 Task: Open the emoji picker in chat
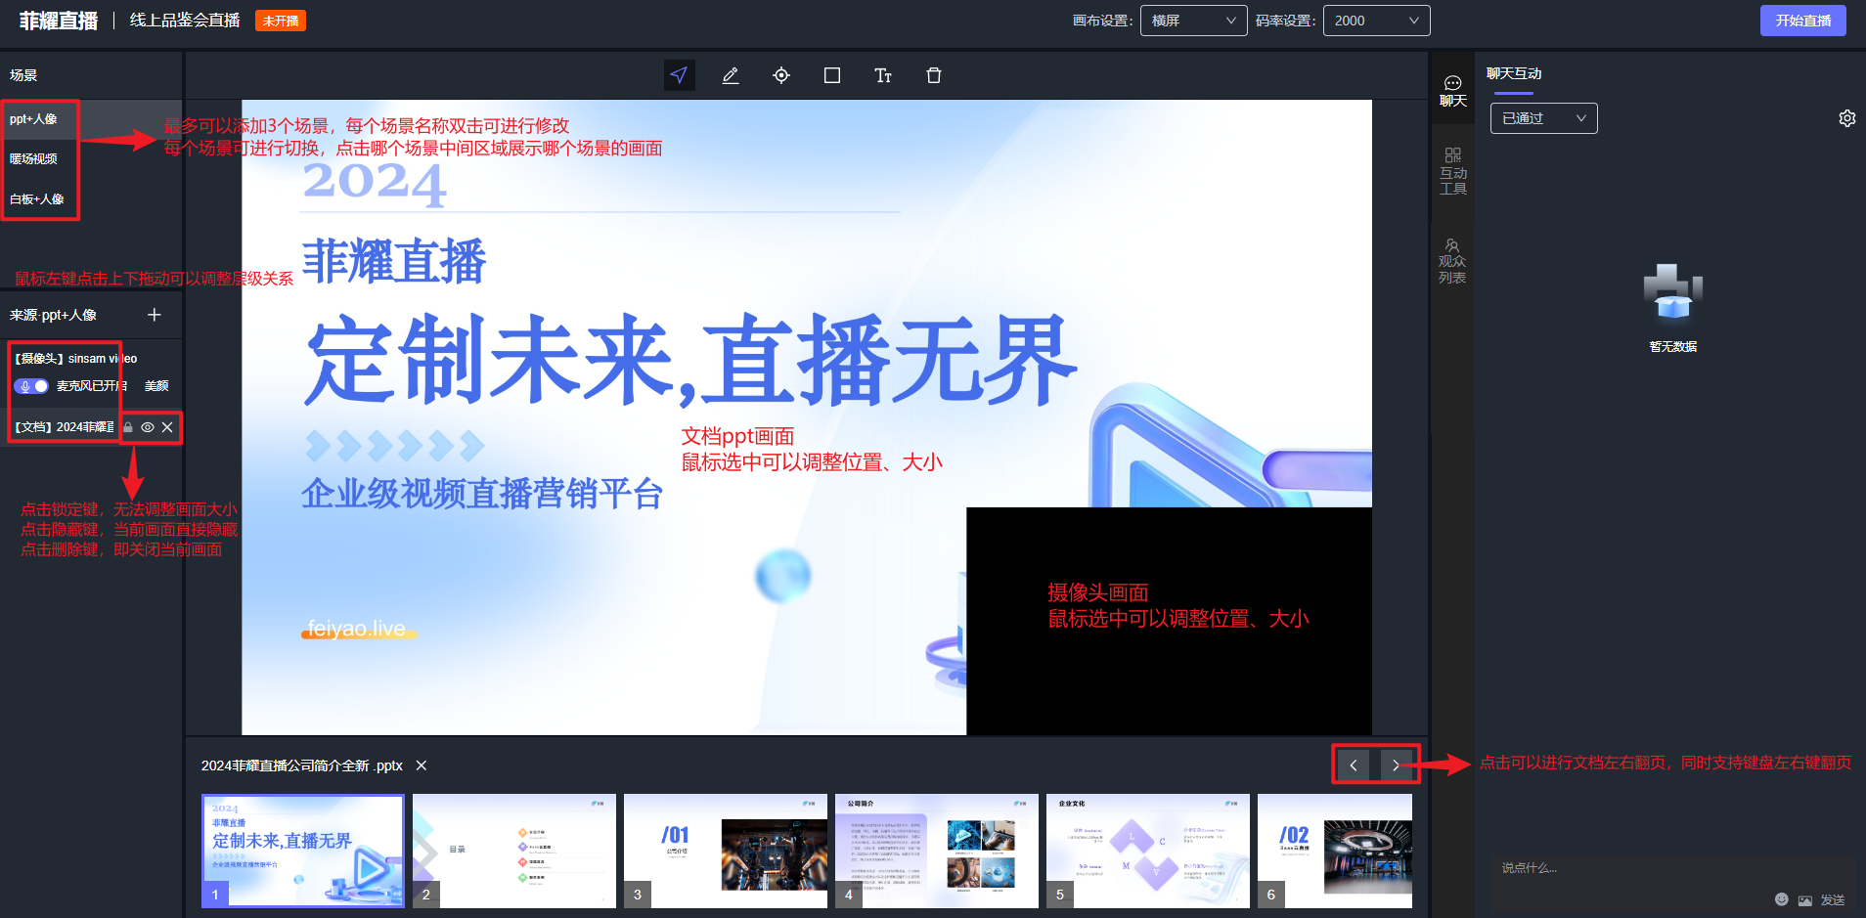coord(1781,899)
